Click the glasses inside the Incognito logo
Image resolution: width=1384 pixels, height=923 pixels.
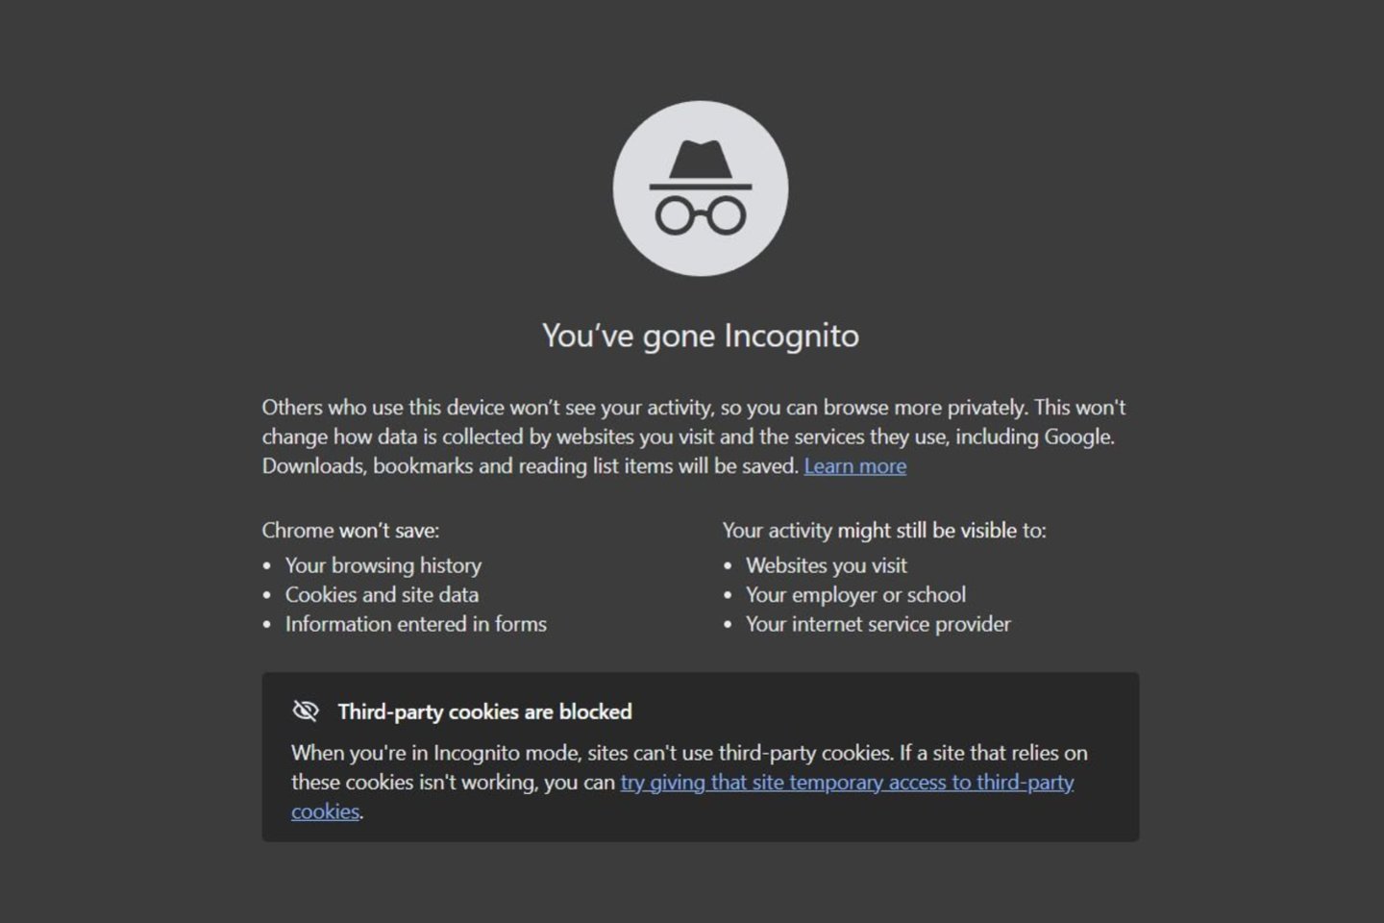pyautogui.click(x=701, y=214)
